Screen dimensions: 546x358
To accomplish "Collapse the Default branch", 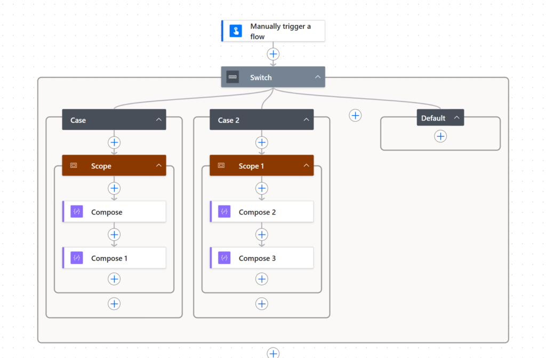I will coord(456,118).
